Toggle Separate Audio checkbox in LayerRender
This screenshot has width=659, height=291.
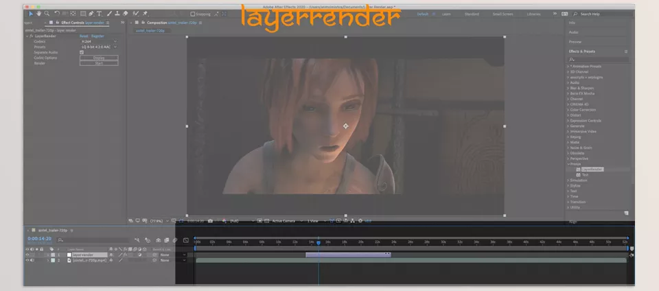[82, 52]
